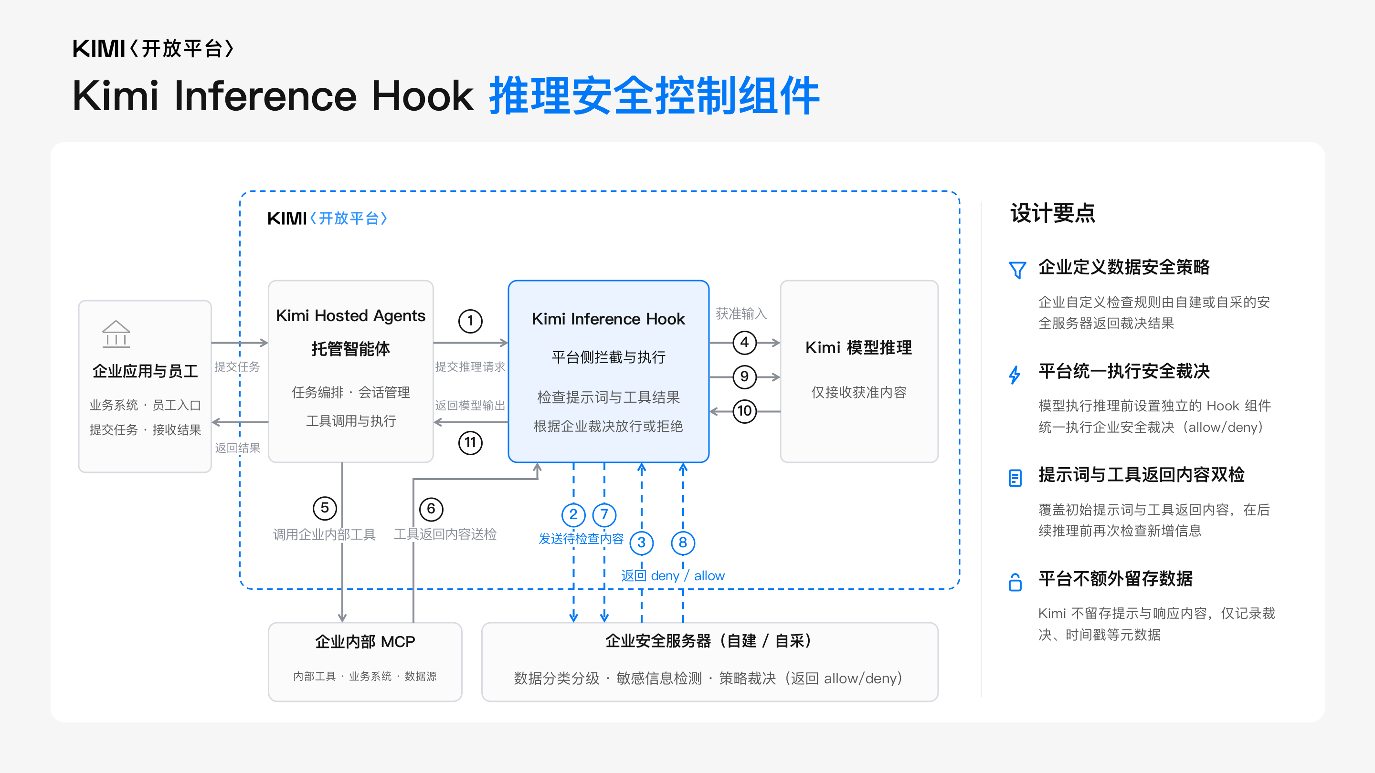Click the 内部工具 · 业务系统 · 数据源 text

point(365,676)
